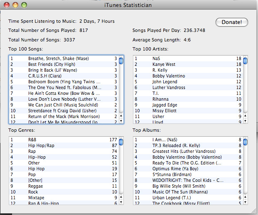Select genre Rap with 74 plays
Viewport: 258px width, 215px height.
tap(64, 151)
